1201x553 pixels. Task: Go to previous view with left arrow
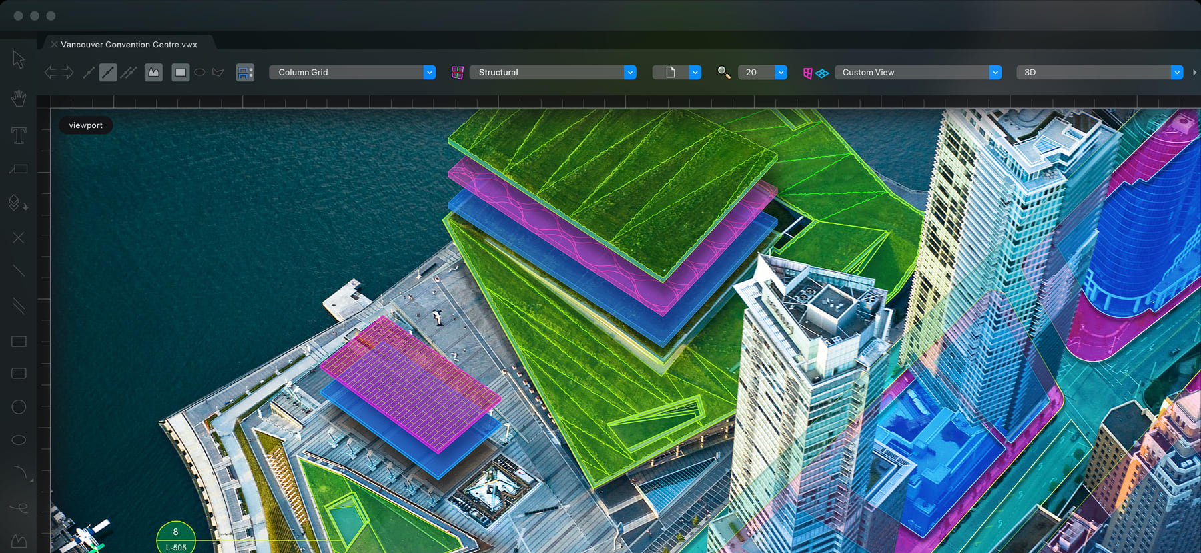51,72
